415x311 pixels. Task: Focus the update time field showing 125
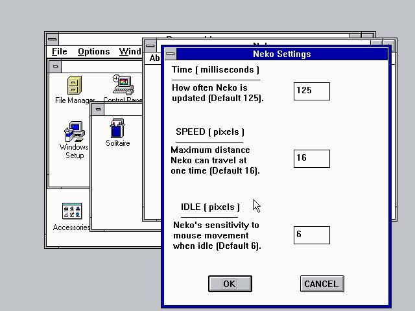(312, 91)
